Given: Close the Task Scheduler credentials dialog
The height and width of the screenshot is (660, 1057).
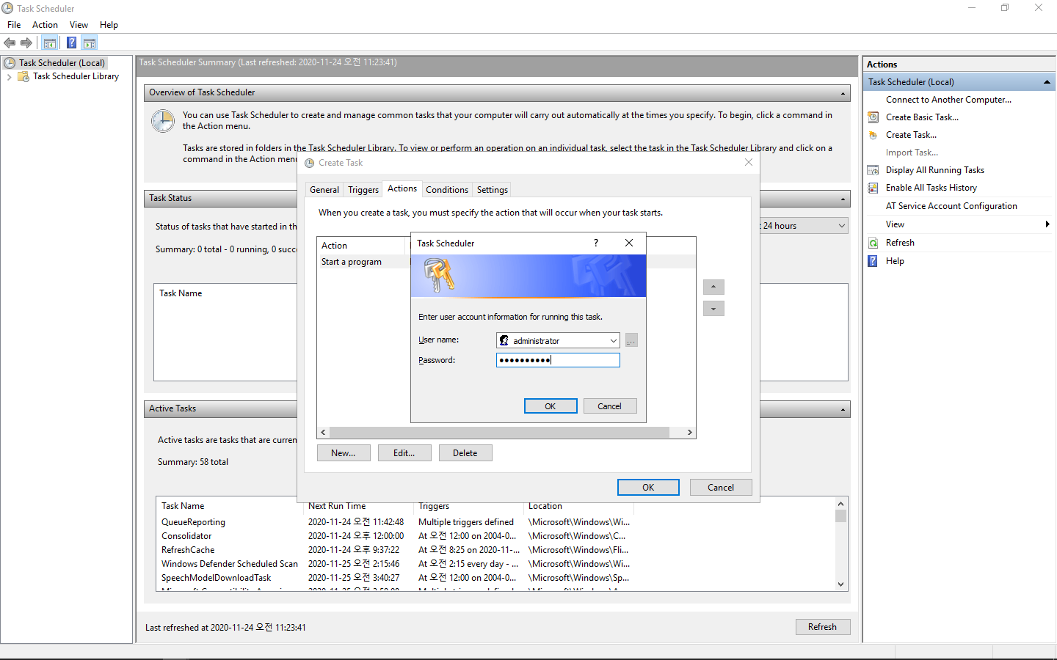Looking at the screenshot, I should pyautogui.click(x=629, y=243).
